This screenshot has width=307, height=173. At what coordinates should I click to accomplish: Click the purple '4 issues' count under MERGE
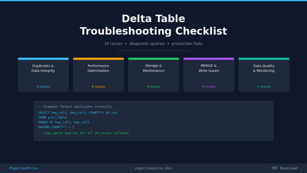(209, 87)
